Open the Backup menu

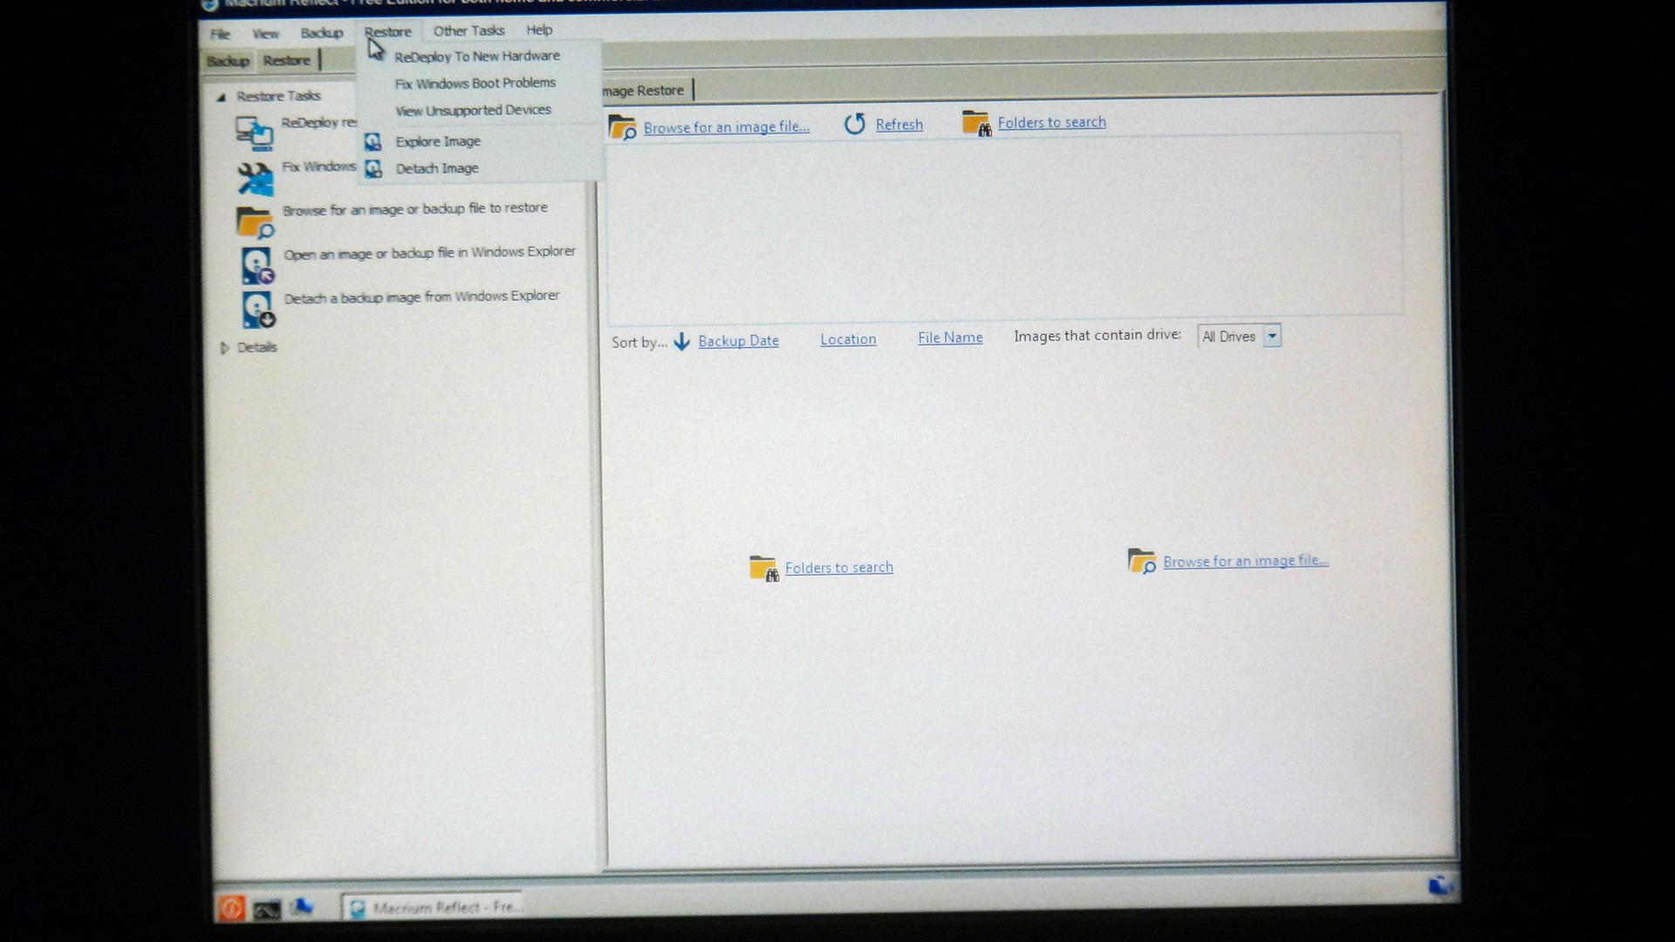tap(322, 33)
